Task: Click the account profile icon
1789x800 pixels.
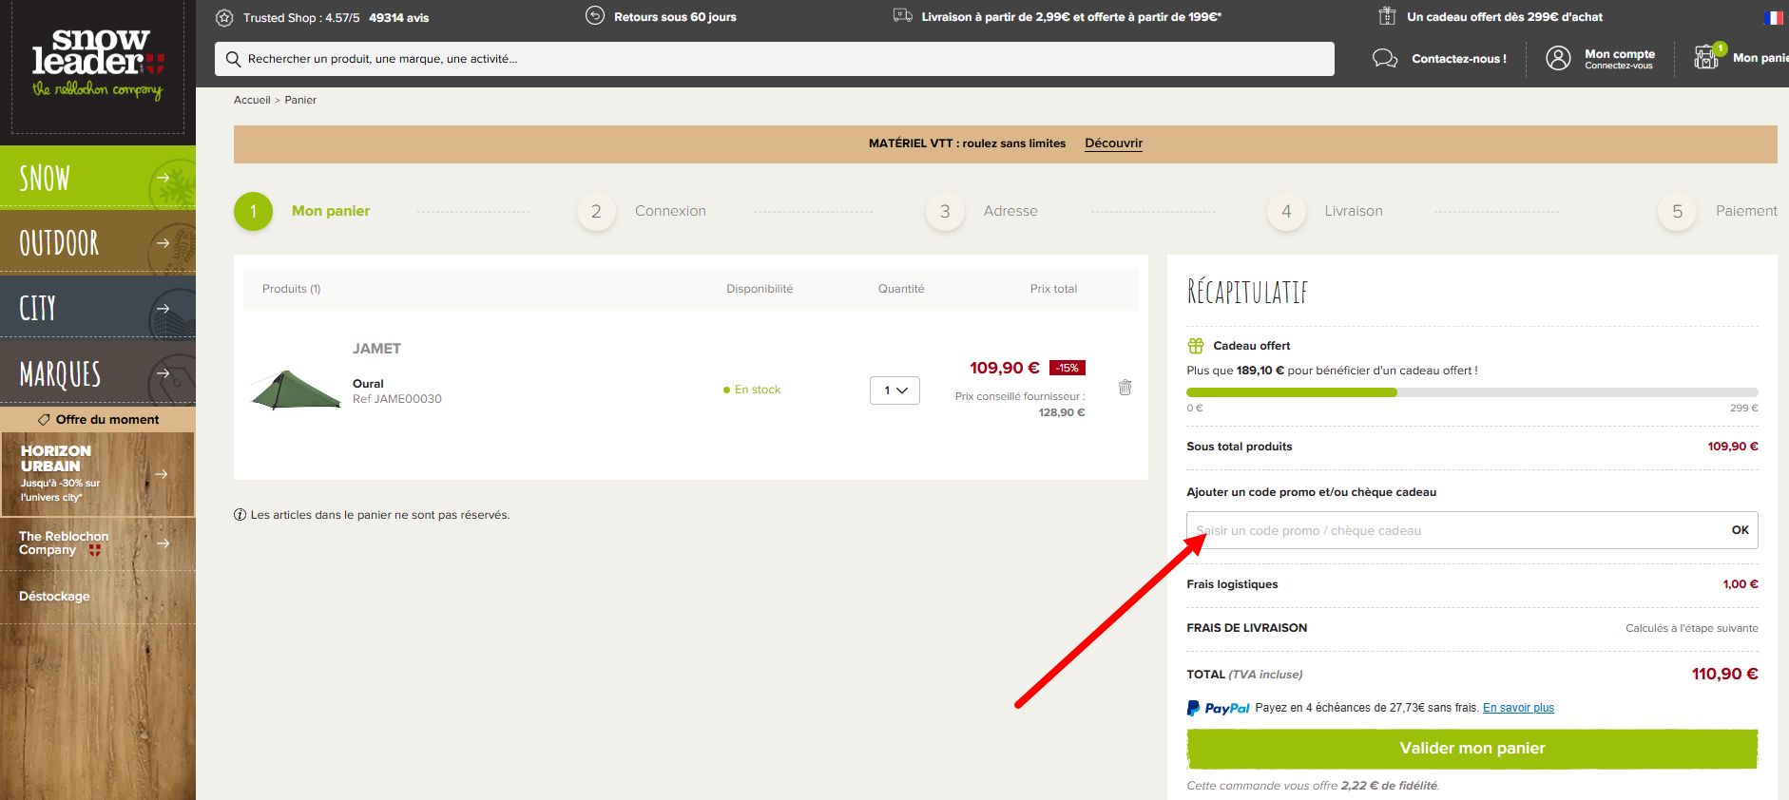Action: 1558,58
